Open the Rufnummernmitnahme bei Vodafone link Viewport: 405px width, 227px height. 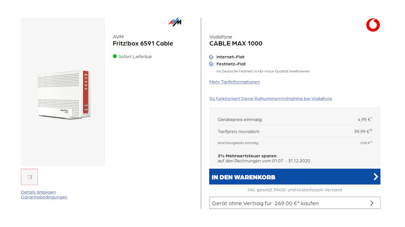click(x=271, y=98)
